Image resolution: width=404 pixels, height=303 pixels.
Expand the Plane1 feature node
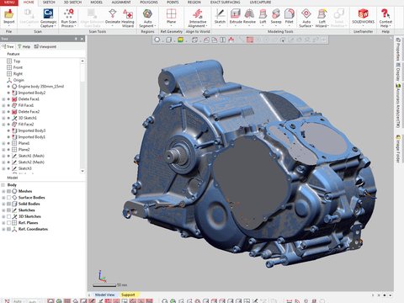click(x=3, y=143)
